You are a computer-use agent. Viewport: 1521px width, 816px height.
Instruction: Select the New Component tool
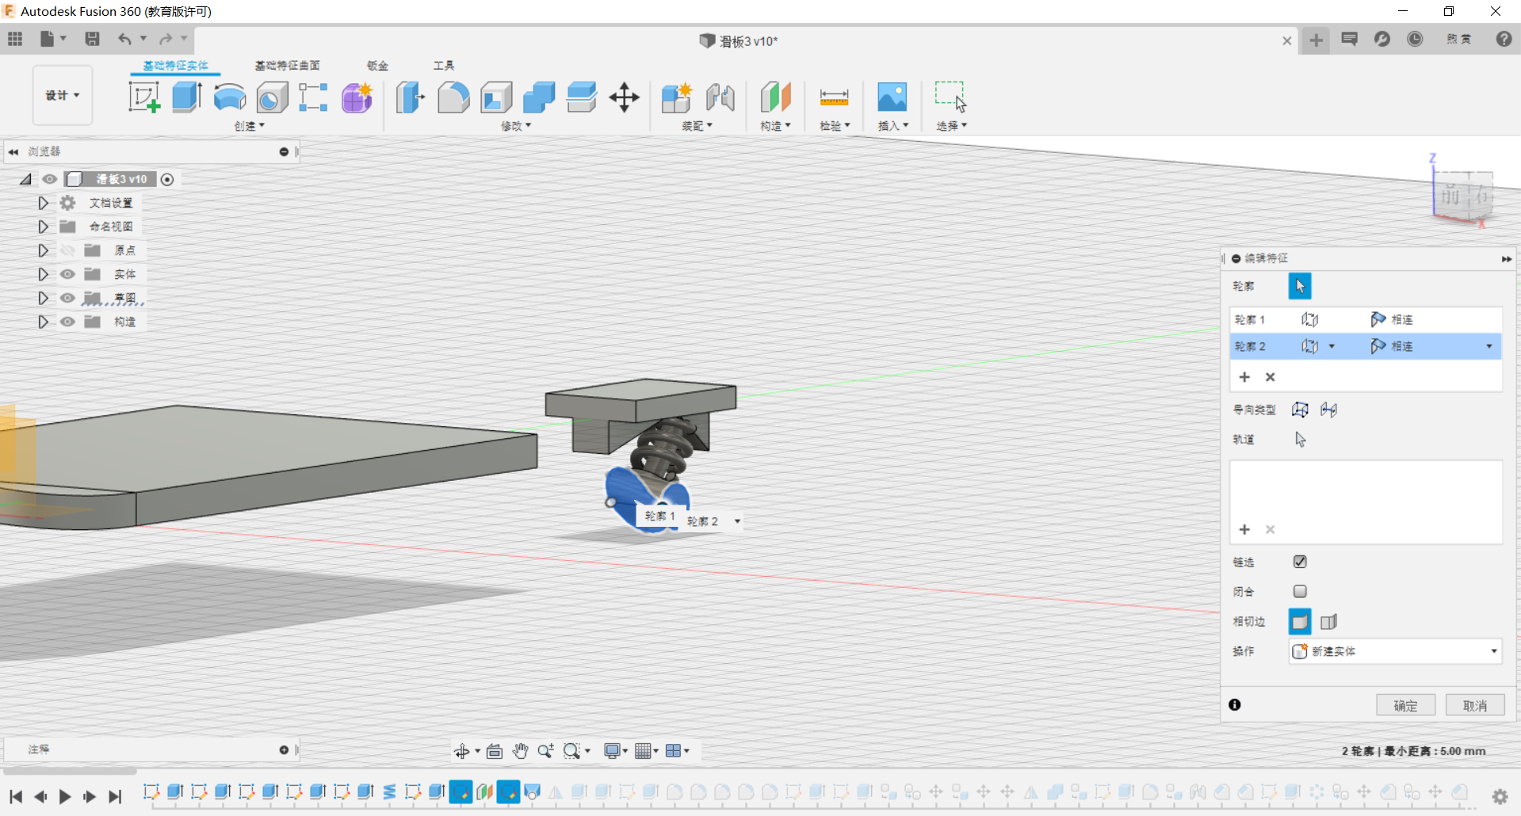677,97
